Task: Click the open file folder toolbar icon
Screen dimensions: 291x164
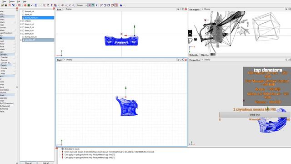Action: point(2,5)
